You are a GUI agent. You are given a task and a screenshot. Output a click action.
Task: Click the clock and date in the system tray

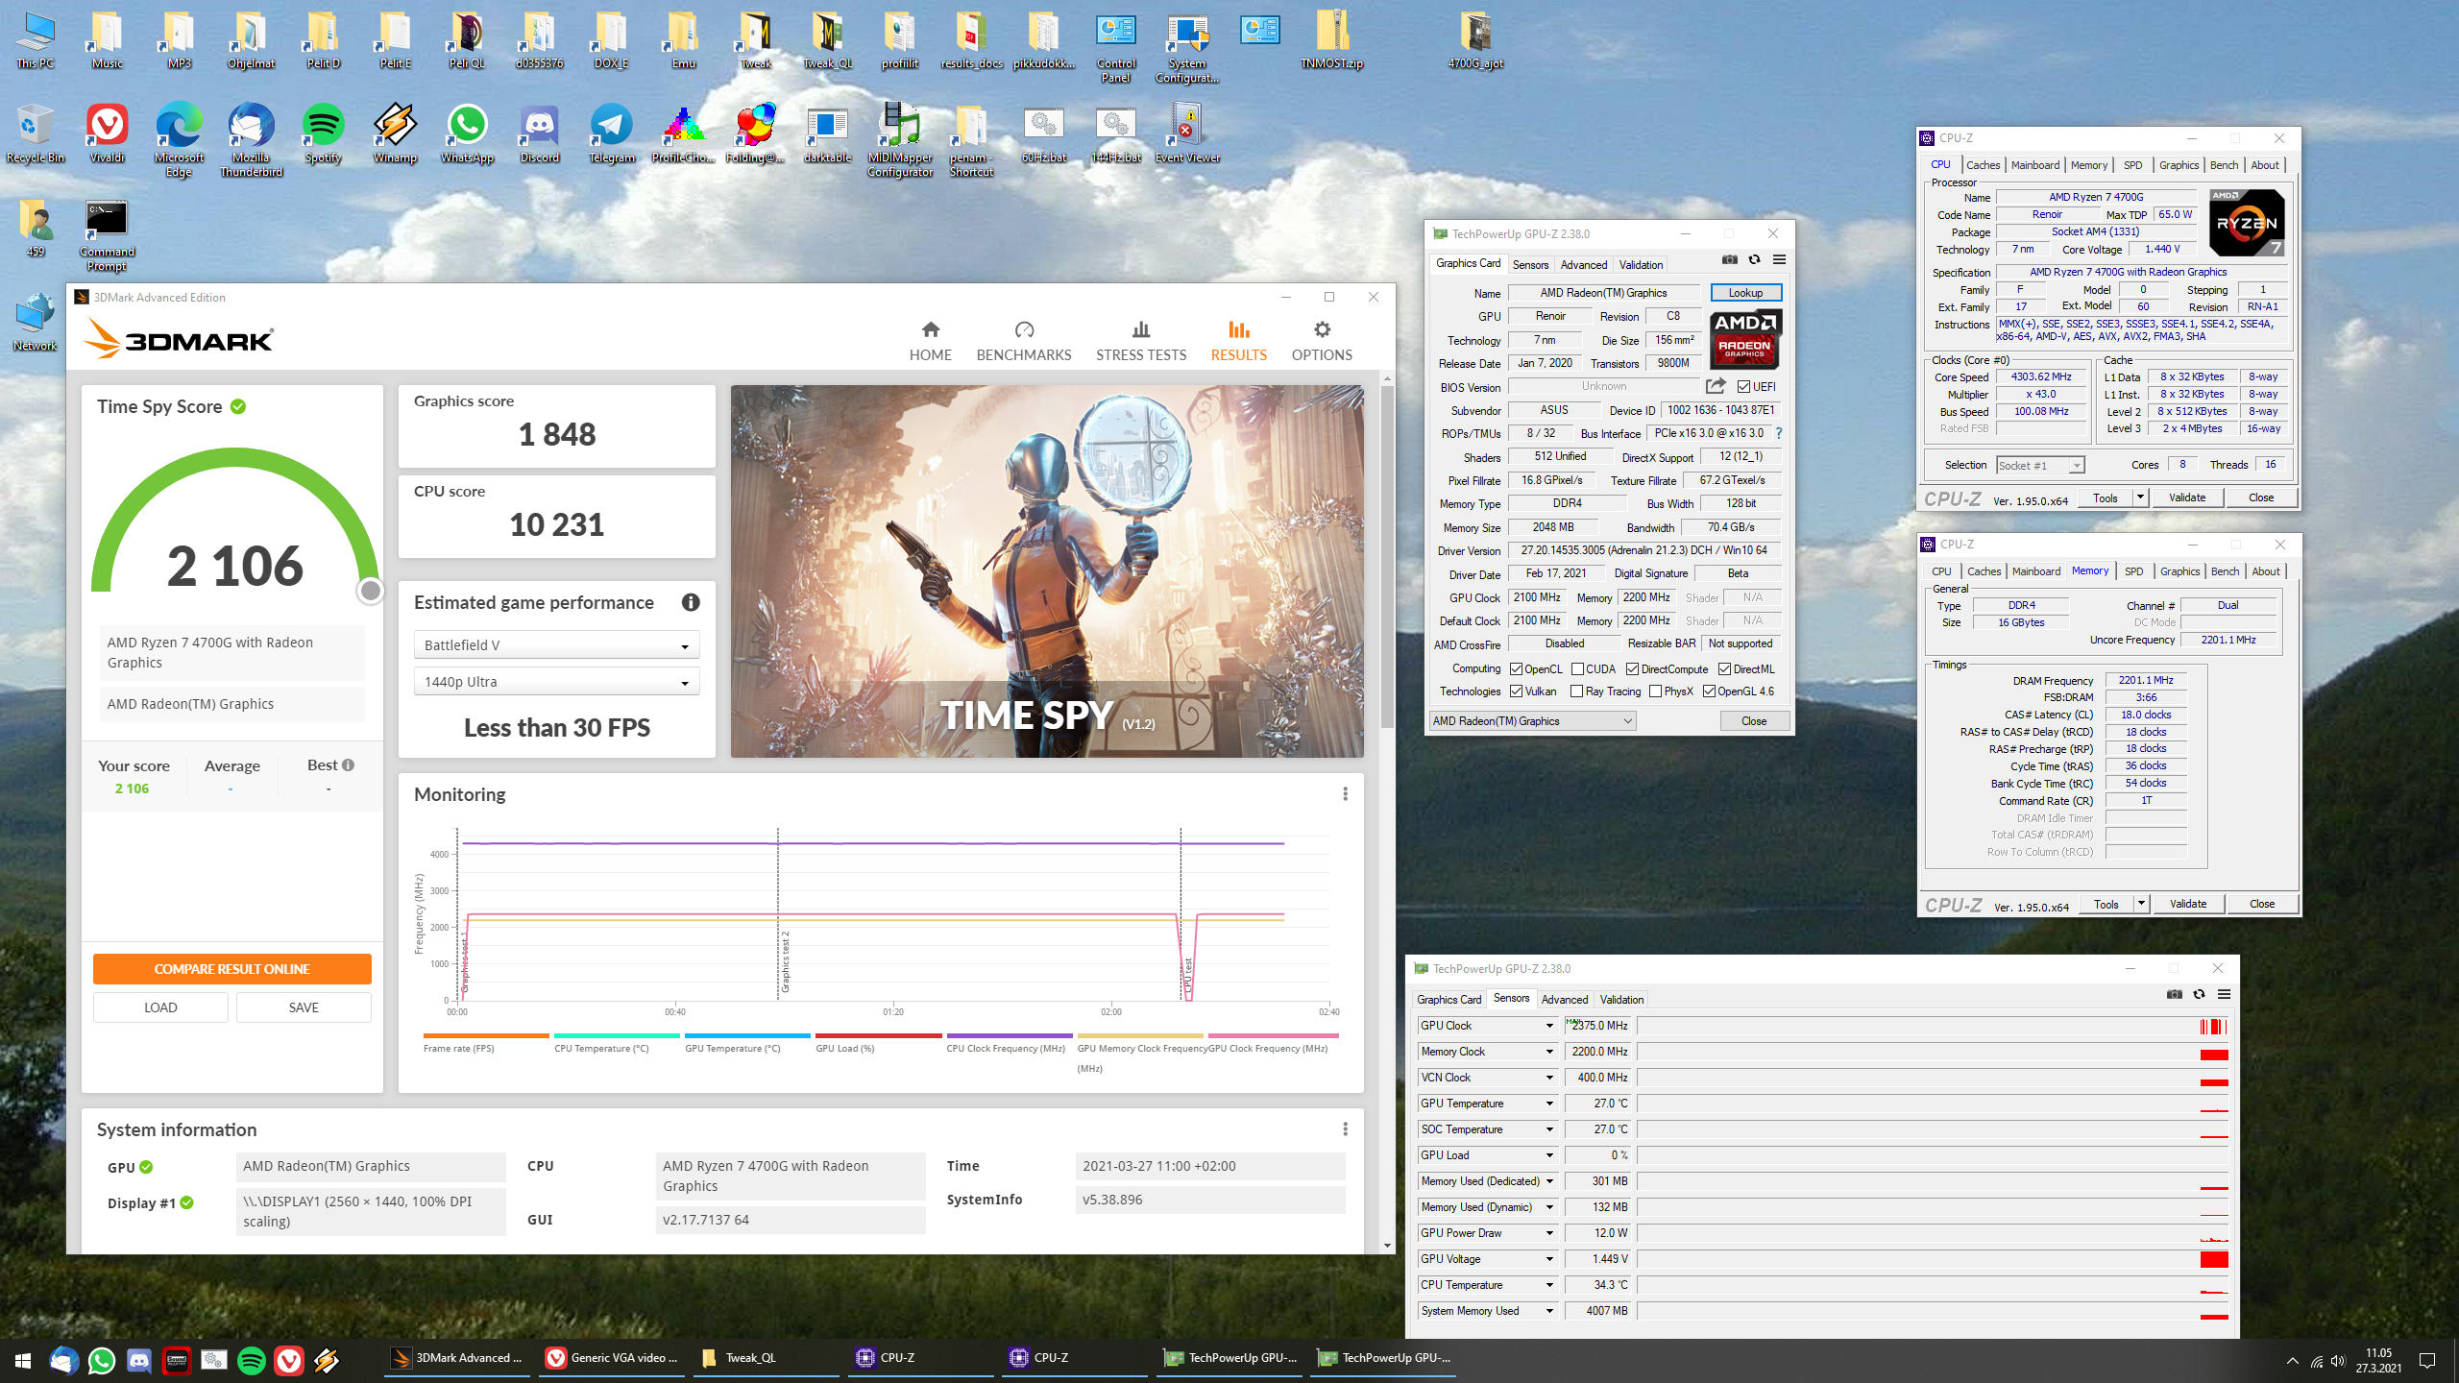pos(2378,1361)
